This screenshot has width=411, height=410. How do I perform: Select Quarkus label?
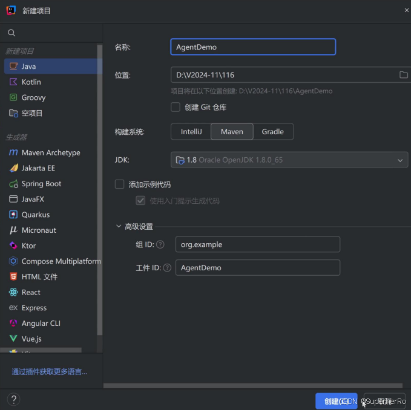pyautogui.click(x=36, y=215)
